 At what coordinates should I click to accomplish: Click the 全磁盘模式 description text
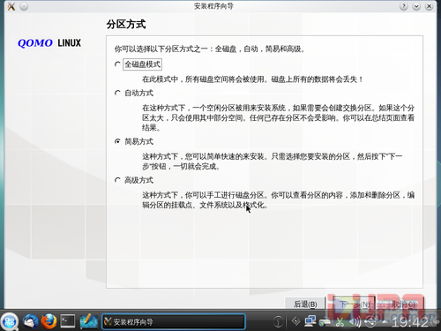coord(252,79)
